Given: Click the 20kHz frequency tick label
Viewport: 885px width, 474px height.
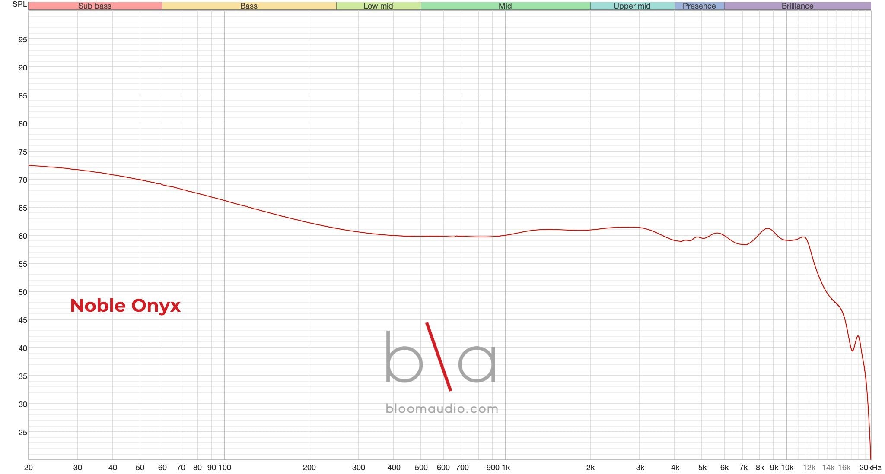Looking at the screenshot, I should tap(870, 468).
